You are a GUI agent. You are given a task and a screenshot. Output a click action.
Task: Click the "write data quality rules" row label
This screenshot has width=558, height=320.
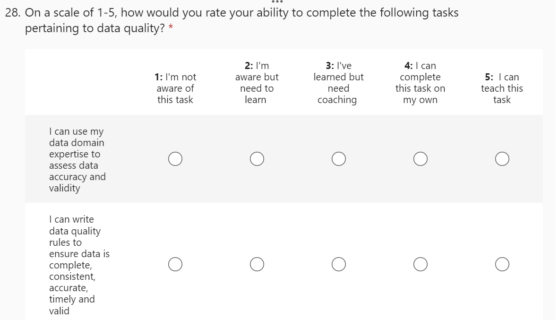click(x=79, y=265)
